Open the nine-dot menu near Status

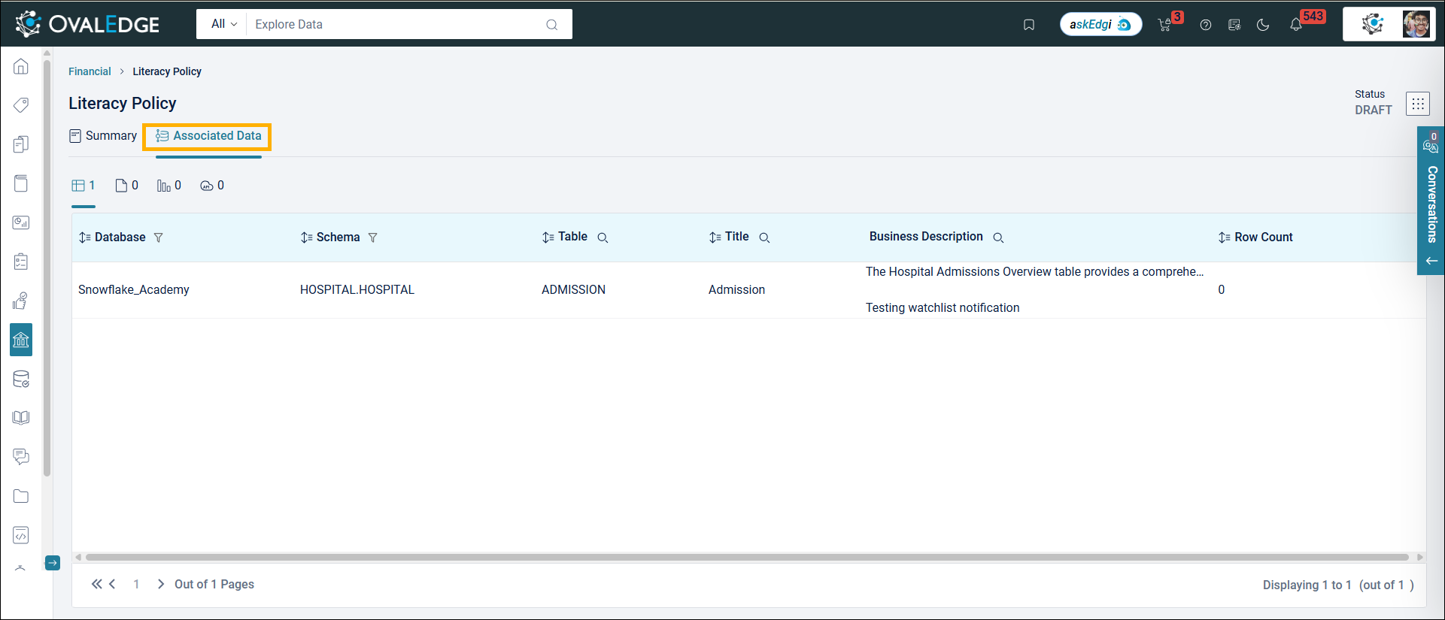click(1417, 104)
